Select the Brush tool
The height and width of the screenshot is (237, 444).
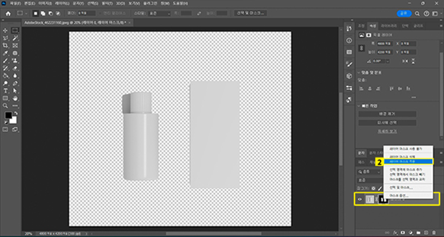[5, 60]
